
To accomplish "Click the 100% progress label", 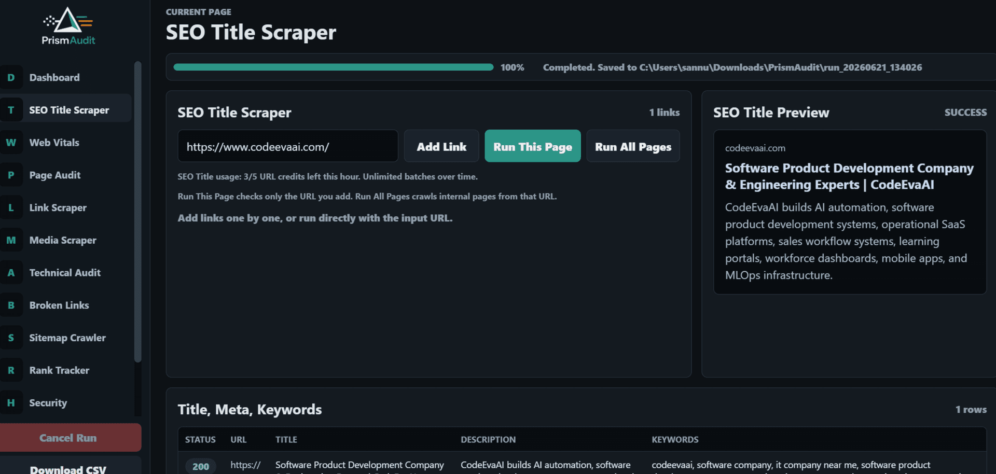I will pos(512,67).
